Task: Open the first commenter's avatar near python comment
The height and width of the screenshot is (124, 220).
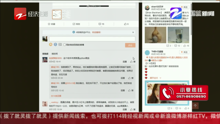Action: click(x=45, y=60)
